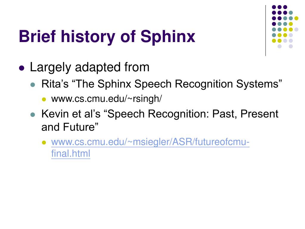Image resolution: width=305 pixels, height=229 pixels.
Task: Select the yellow bullet before the rsingh URL
Action: coord(44,100)
